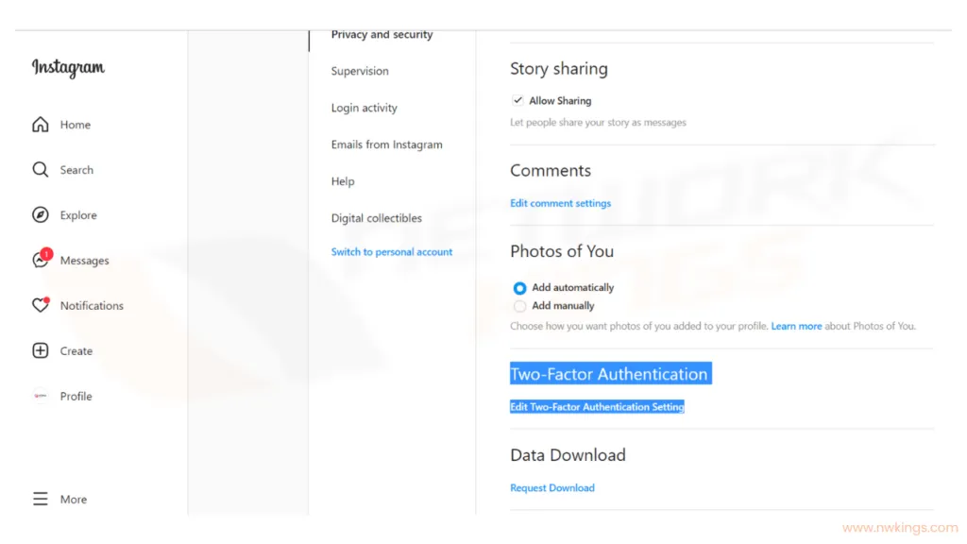Viewport: 967px width, 544px height.
Task: Select the Home label in sidebar
Action: (76, 125)
